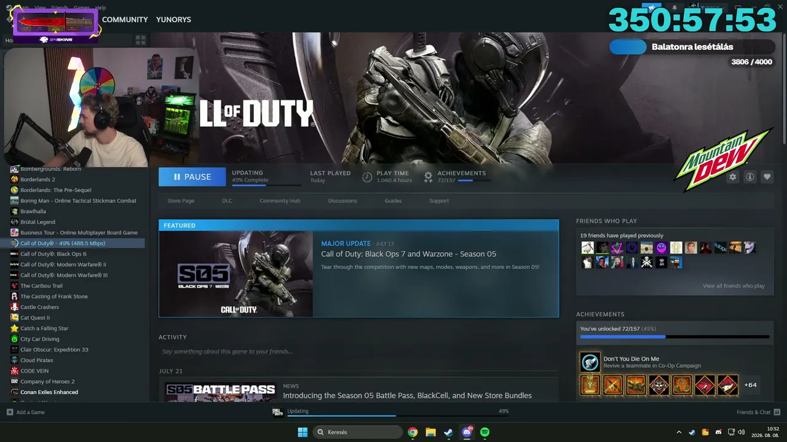
Task: Open the game settings gear icon
Action: point(732,177)
